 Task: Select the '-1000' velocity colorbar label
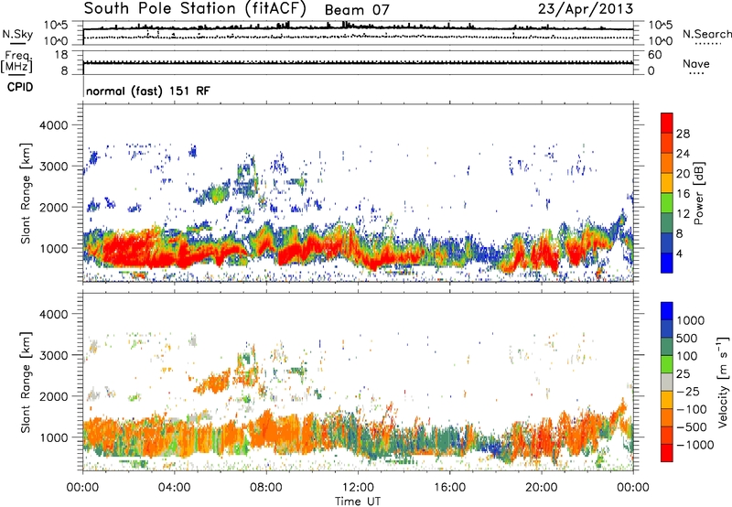click(695, 445)
